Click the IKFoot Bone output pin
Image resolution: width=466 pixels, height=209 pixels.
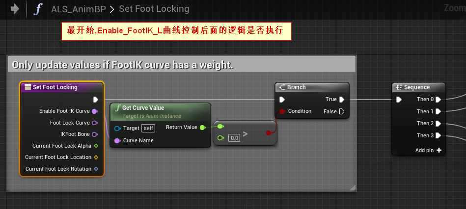tap(95, 134)
